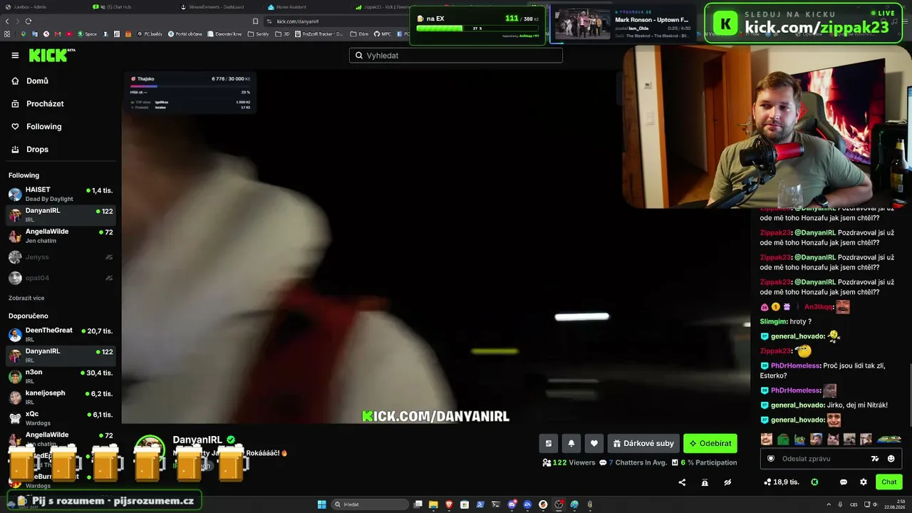
Task: Reload the page in browser
Action: (28, 21)
